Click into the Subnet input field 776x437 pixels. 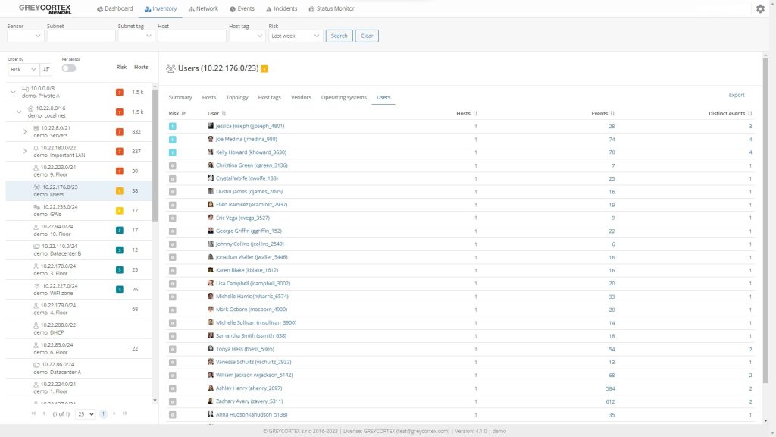click(x=80, y=36)
